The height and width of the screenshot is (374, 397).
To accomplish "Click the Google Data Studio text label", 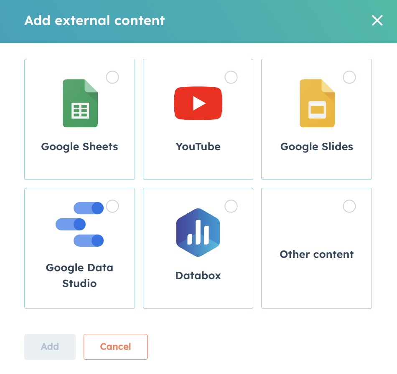I will (79, 275).
